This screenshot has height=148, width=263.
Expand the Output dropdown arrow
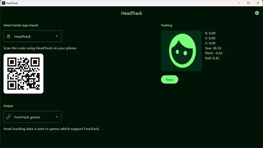point(57,117)
